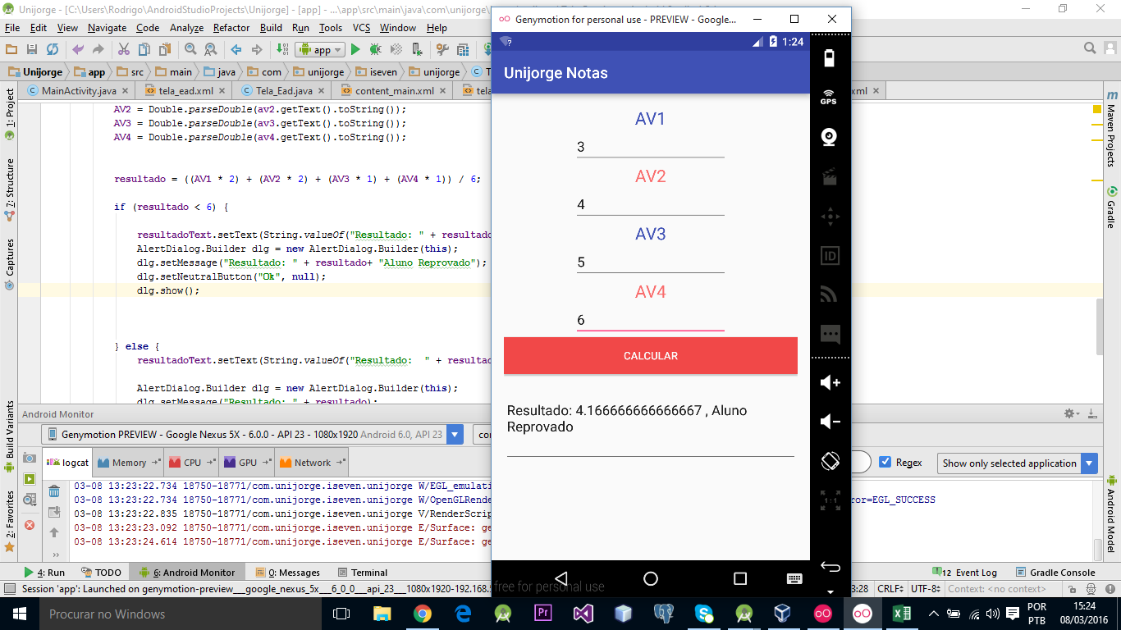The width and height of the screenshot is (1121, 630).
Task: Click the Debug app bug icon
Action: coord(375,50)
